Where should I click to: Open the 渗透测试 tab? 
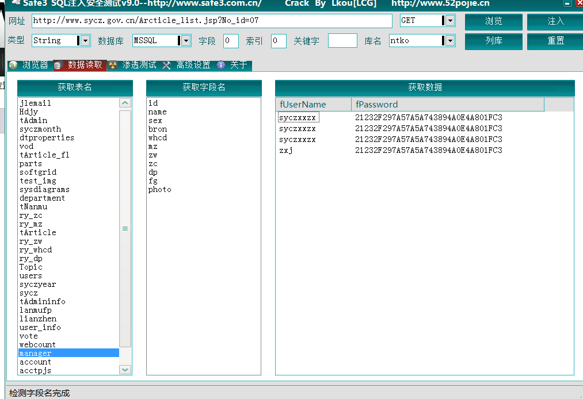tap(134, 65)
